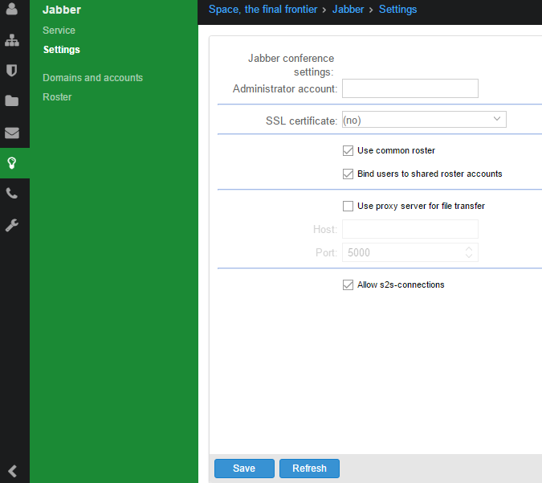Click the Port number field
The image size is (542, 483).
[x=410, y=252]
